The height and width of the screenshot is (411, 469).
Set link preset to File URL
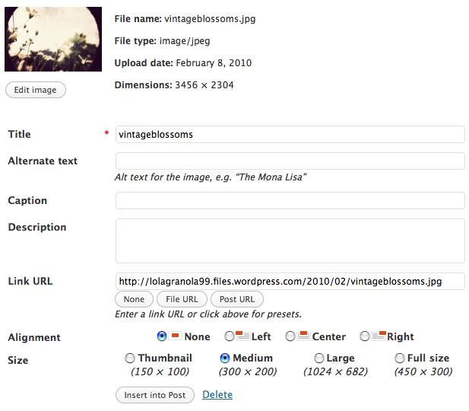tap(182, 299)
